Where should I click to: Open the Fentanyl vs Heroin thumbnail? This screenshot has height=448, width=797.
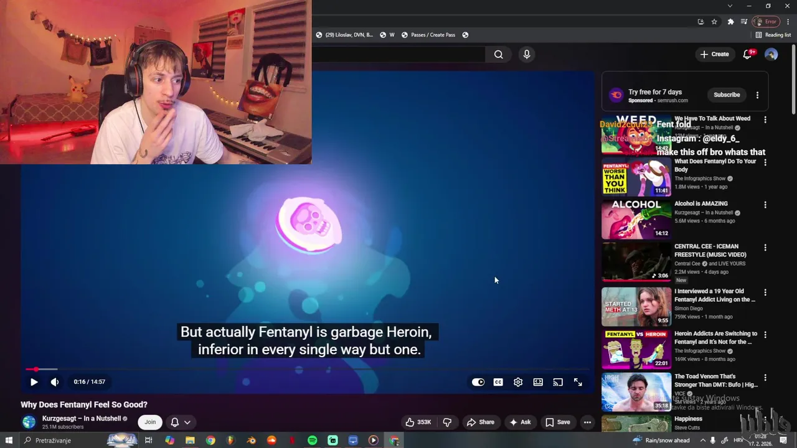pyautogui.click(x=636, y=349)
